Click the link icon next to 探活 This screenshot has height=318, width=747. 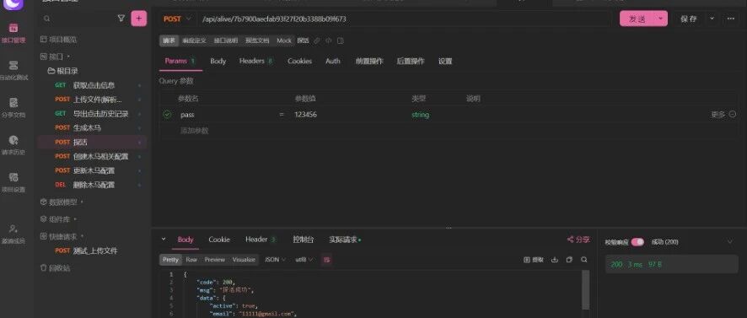(x=317, y=41)
